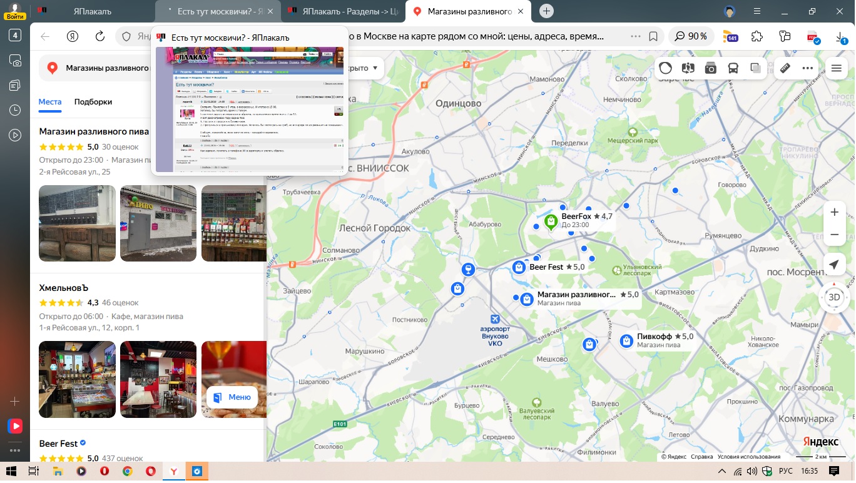This screenshot has width=856, height=483.
Task: Show my location on the map
Action: pyautogui.click(x=834, y=265)
